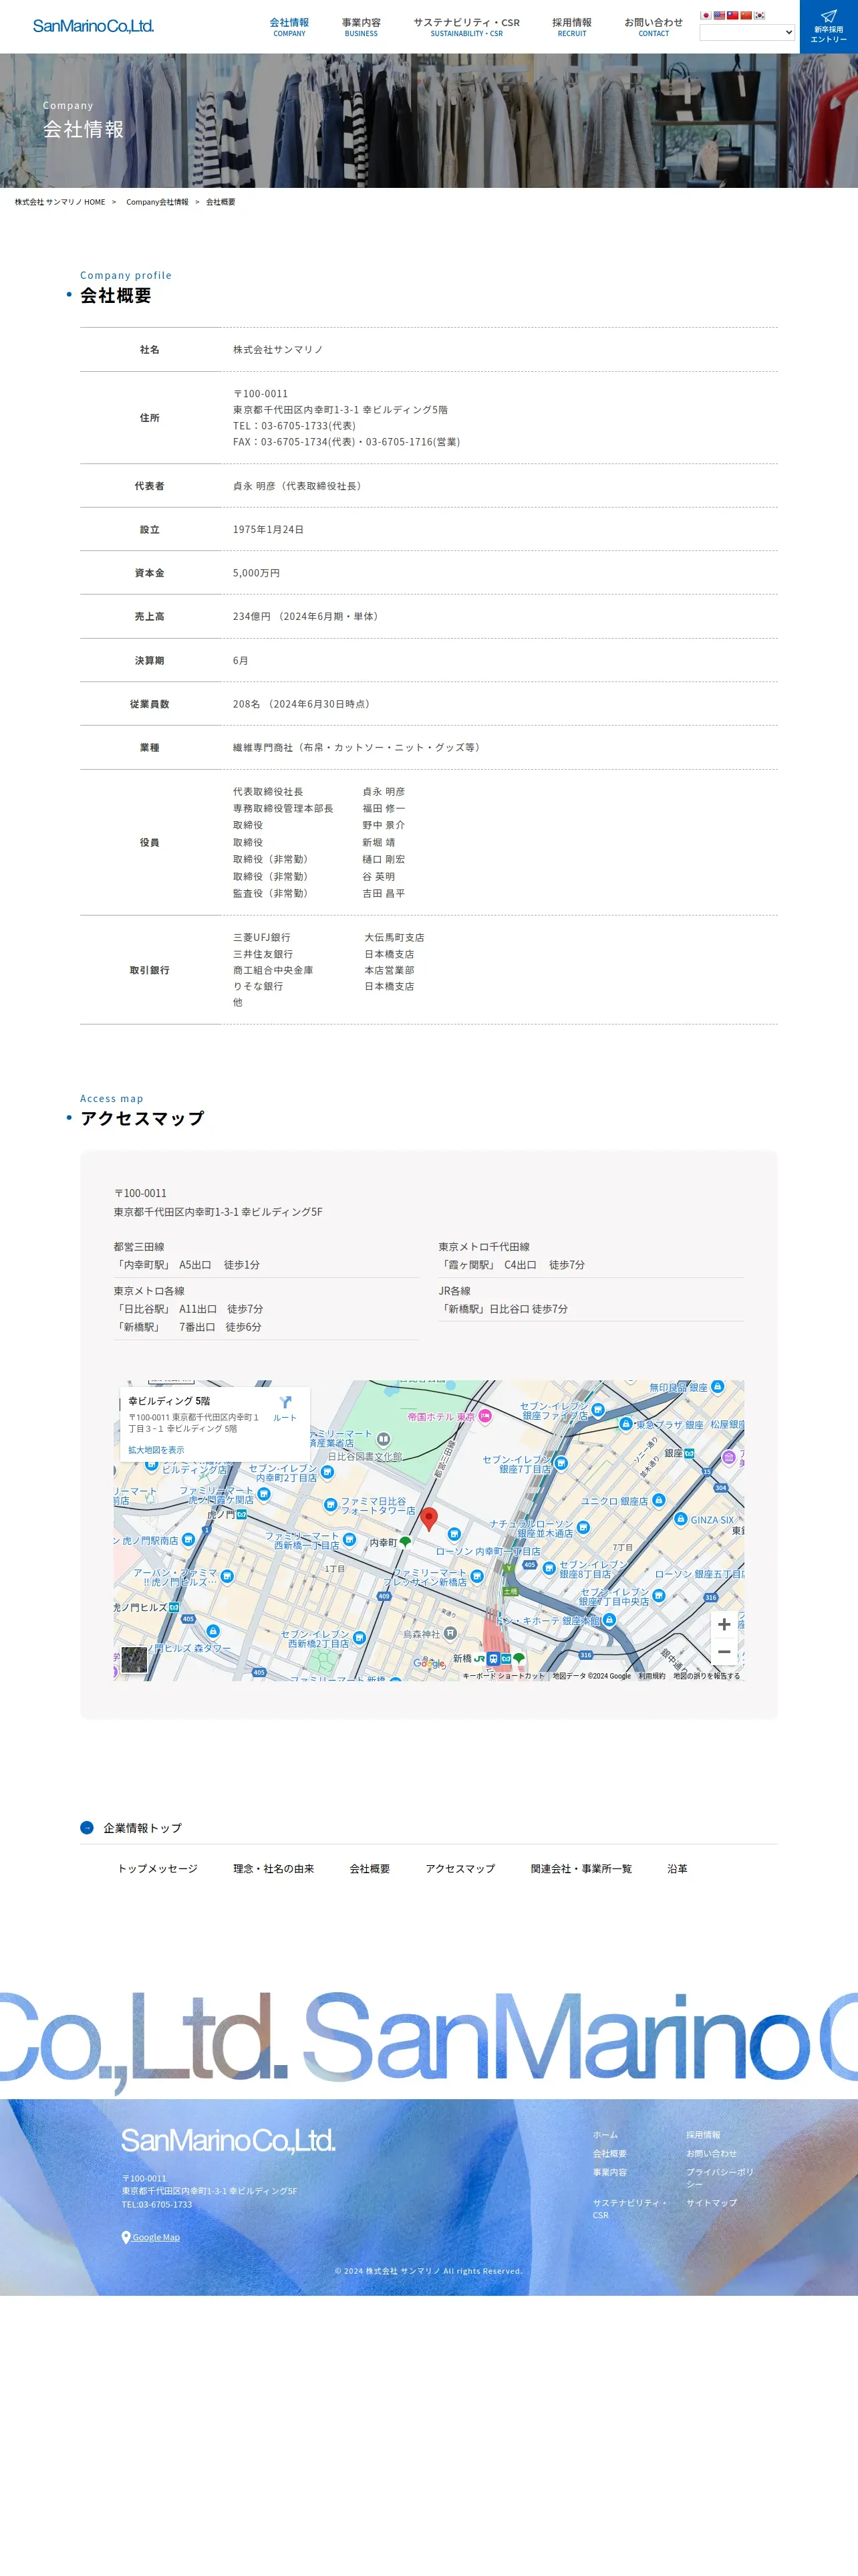Image resolution: width=858 pixels, height=2576 pixels.
Task: Open footer サステナビリティ・CSR link
Action: click(x=629, y=2209)
